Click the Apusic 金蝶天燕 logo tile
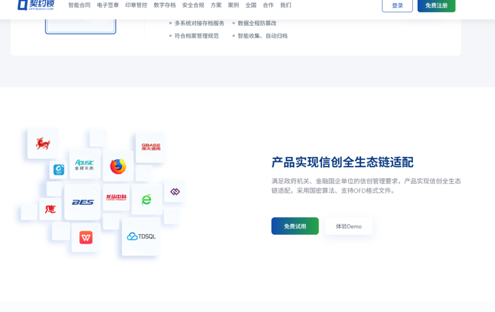This screenshot has width=495, height=312. pos(84,164)
